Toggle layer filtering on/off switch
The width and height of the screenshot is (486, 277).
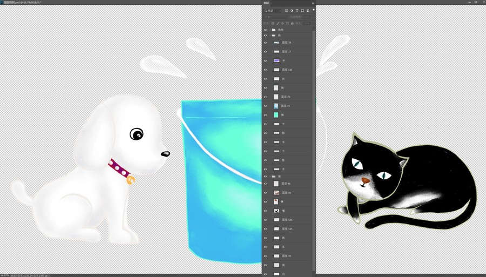click(x=313, y=10)
